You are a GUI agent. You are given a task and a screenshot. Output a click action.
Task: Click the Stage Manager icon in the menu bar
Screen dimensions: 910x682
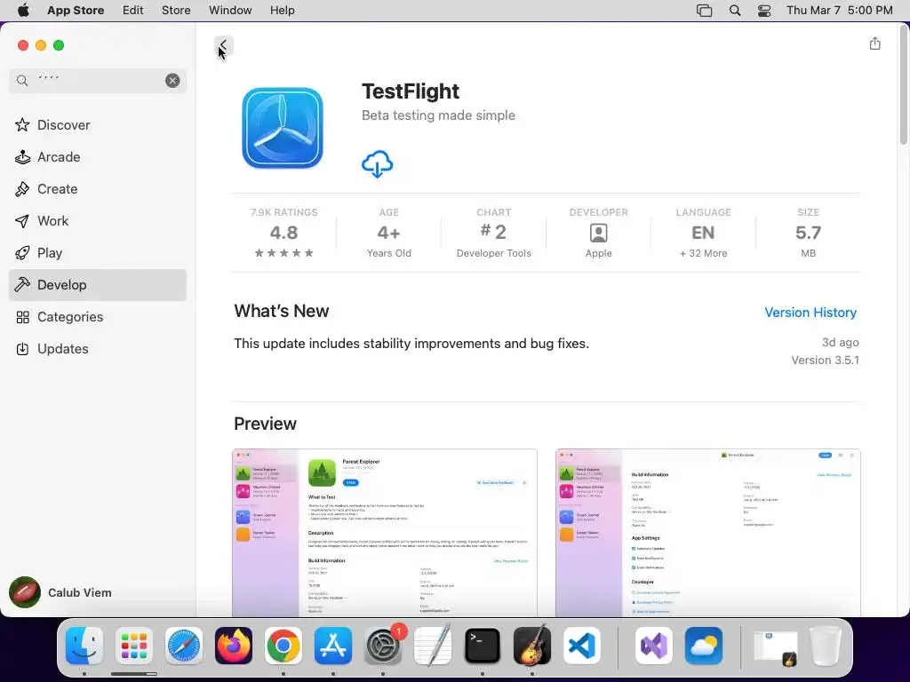pyautogui.click(x=704, y=11)
